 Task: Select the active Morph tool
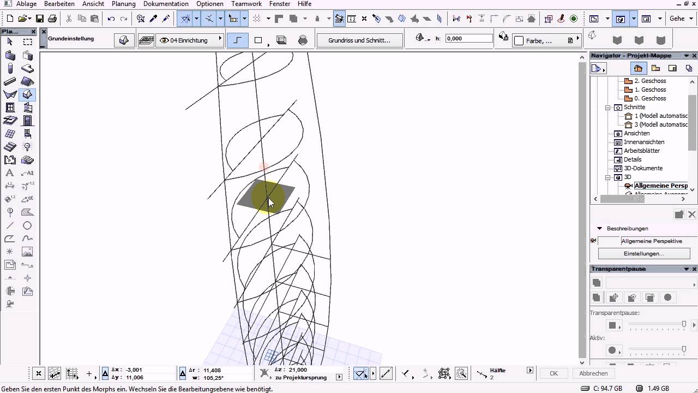point(27,94)
